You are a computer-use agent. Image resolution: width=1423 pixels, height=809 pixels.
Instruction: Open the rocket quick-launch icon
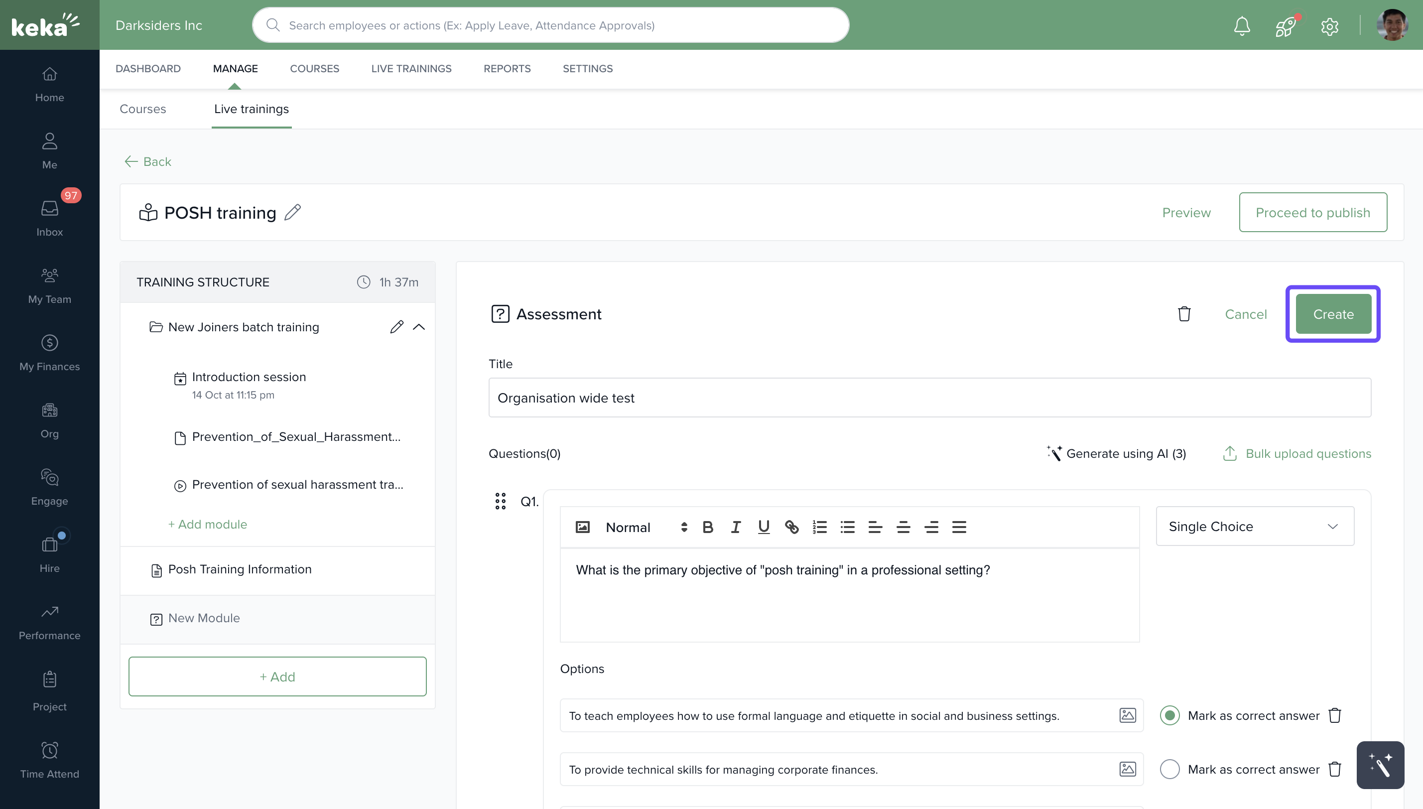click(1285, 25)
